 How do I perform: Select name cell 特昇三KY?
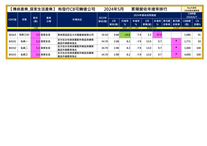tap(24, 35)
